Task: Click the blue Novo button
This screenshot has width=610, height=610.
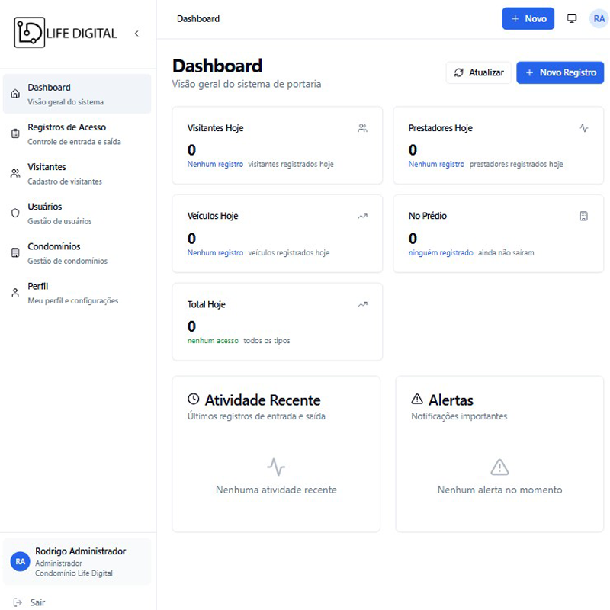Action: [528, 18]
